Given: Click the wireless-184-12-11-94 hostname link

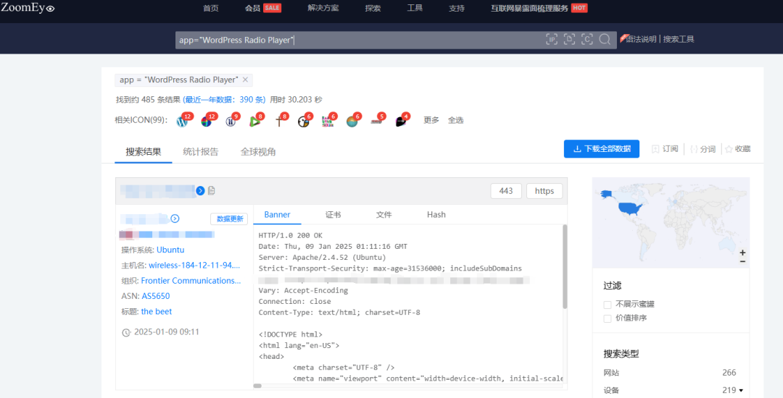Looking at the screenshot, I should pos(194,266).
